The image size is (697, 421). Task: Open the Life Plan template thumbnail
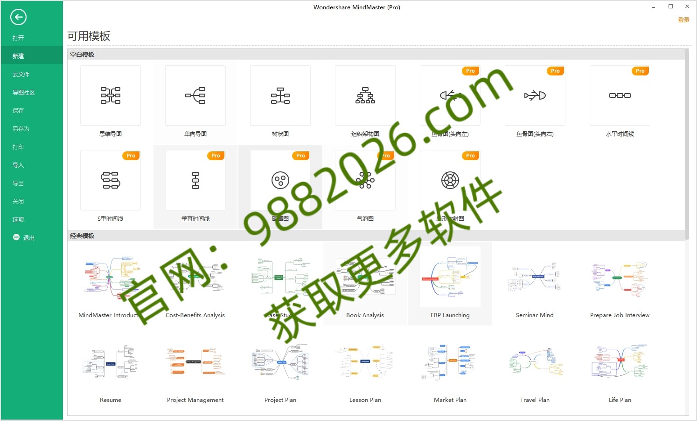[620, 362]
